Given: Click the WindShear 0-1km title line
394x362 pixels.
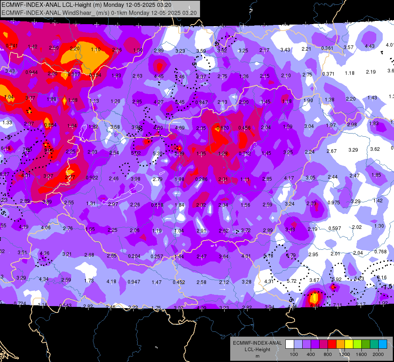Looking at the screenshot, I should [x=99, y=13].
